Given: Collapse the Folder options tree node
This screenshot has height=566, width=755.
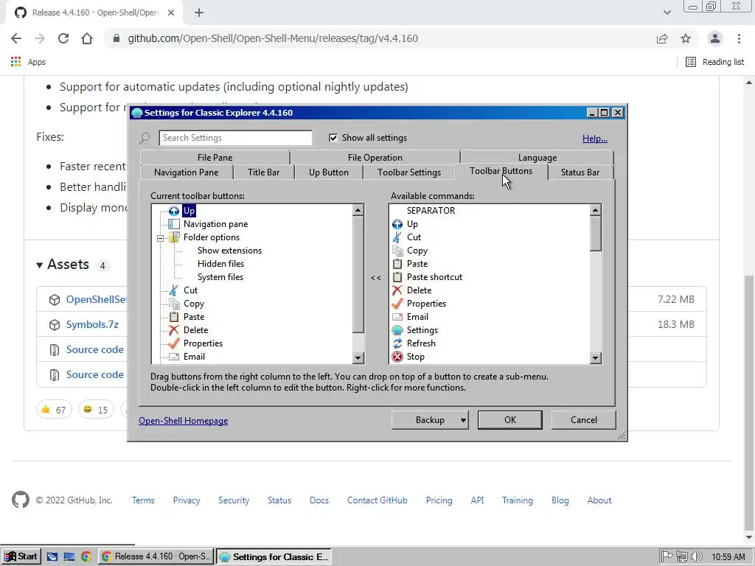Looking at the screenshot, I should coord(160,238).
